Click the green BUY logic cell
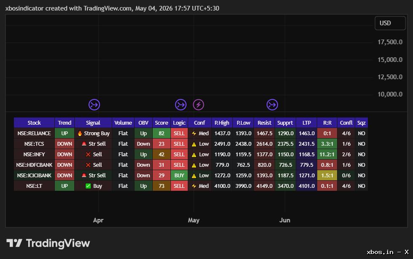 [179, 175]
